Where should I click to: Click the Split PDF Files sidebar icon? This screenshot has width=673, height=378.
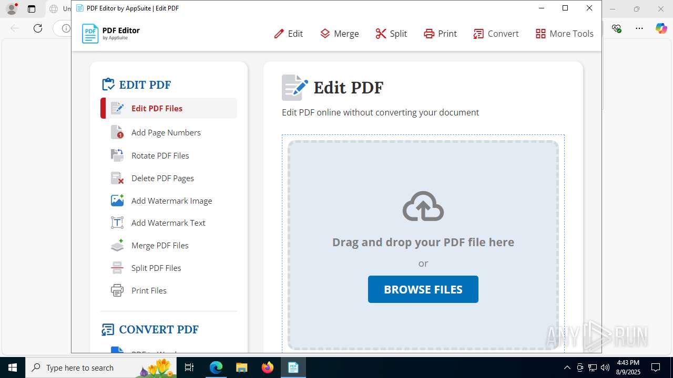click(117, 268)
